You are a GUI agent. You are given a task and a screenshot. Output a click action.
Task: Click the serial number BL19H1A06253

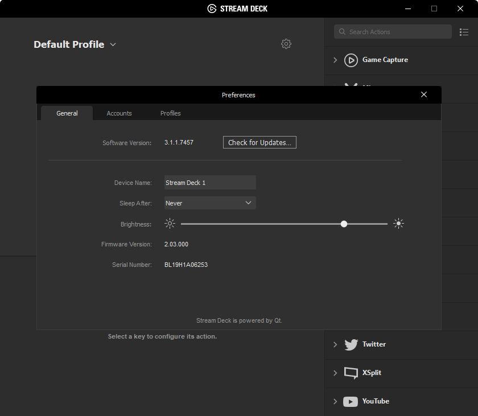186,265
